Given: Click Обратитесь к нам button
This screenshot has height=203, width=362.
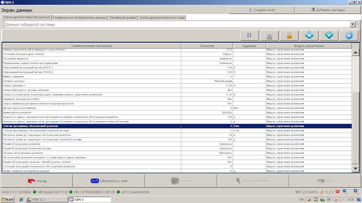Looking at the screenshot, I should [109, 181].
